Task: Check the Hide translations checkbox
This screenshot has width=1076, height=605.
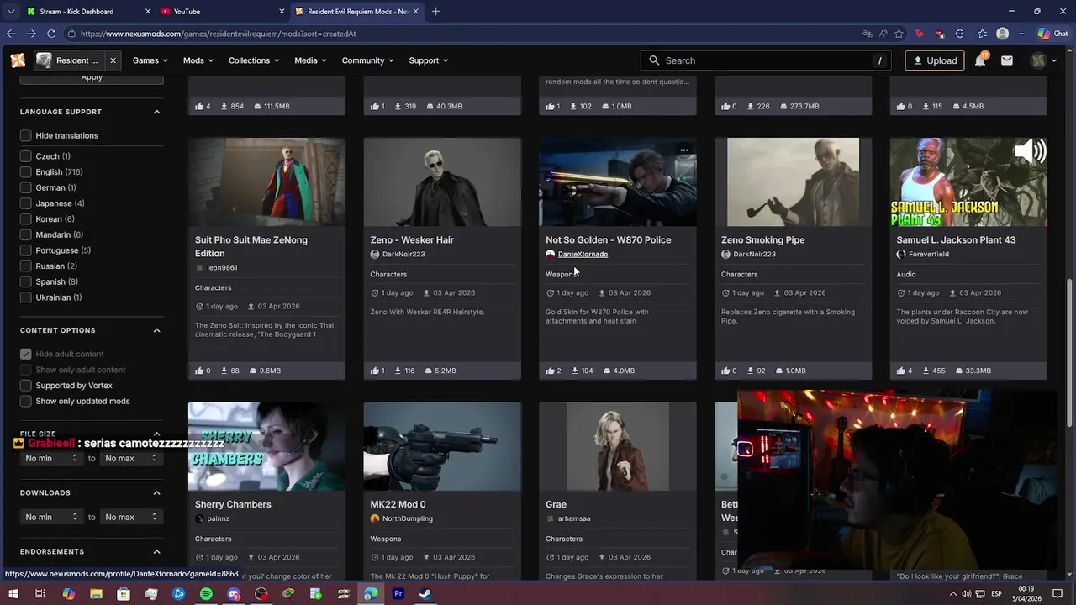Action: (26, 135)
